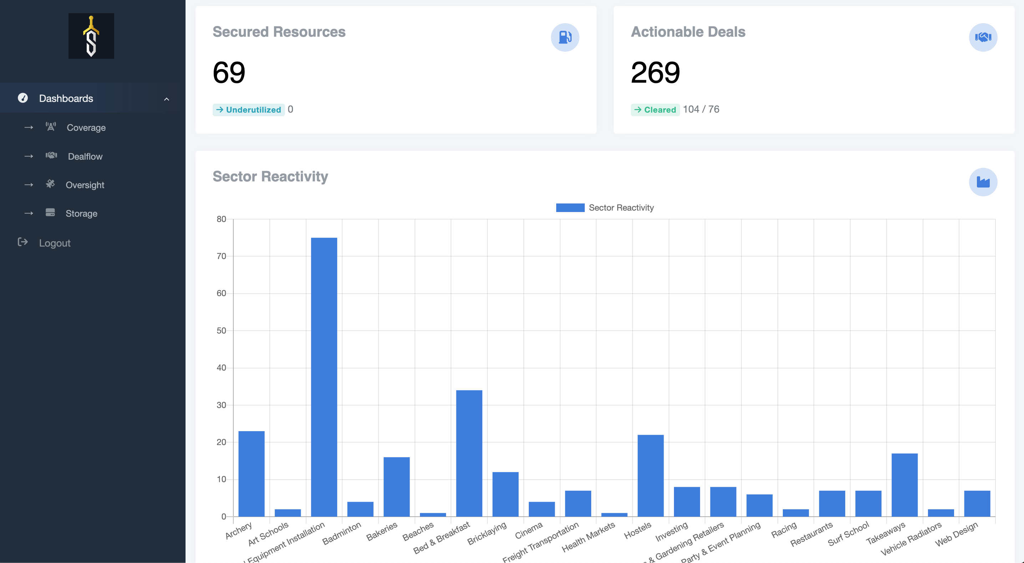Click the sword S logo in the sidebar
1024x563 pixels.
(x=91, y=36)
